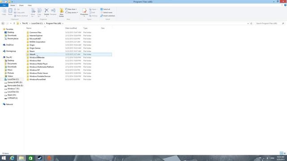Switch to Details view button in status bar
The image size is (287, 161).
click(x=282, y=153)
